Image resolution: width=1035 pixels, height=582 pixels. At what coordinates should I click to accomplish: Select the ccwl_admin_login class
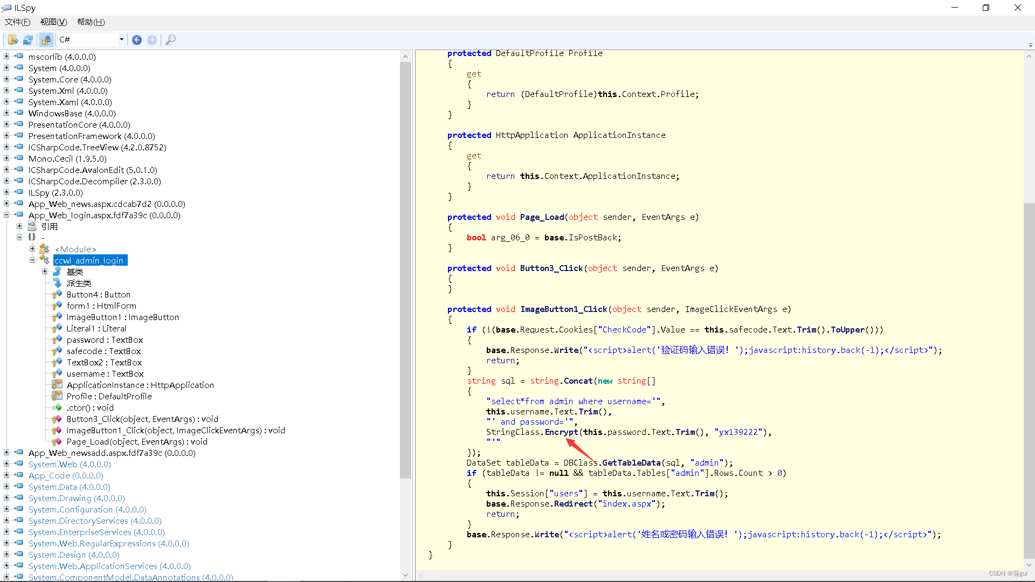(x=89, y=260)
